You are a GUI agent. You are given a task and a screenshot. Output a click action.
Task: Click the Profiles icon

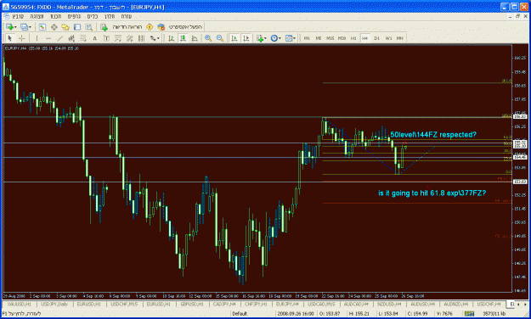pos(24,26)
